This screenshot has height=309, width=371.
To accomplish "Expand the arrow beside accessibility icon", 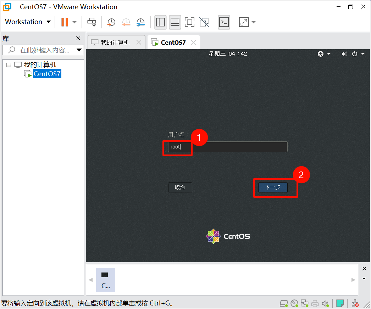I will click(329, 54).
